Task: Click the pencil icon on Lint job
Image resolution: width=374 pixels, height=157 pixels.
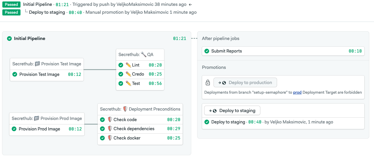Action: point(128,65)
